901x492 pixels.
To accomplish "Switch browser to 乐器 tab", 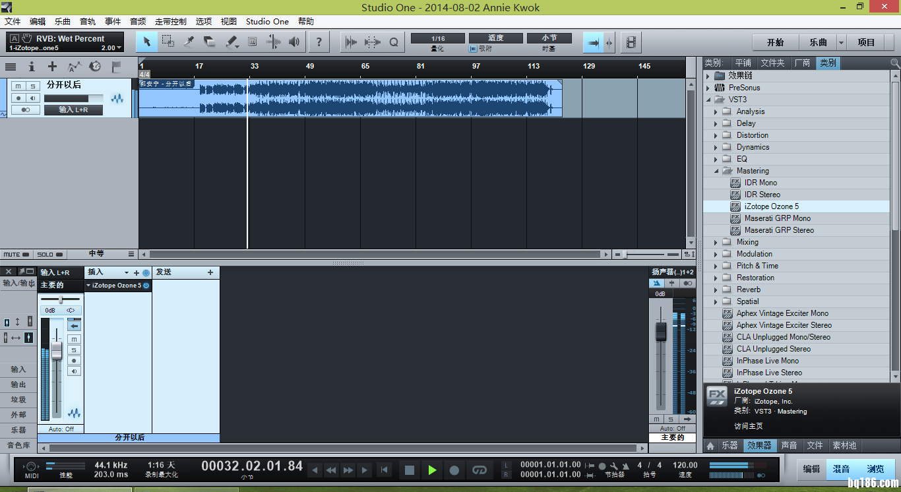I will click(x=730, y=446).
